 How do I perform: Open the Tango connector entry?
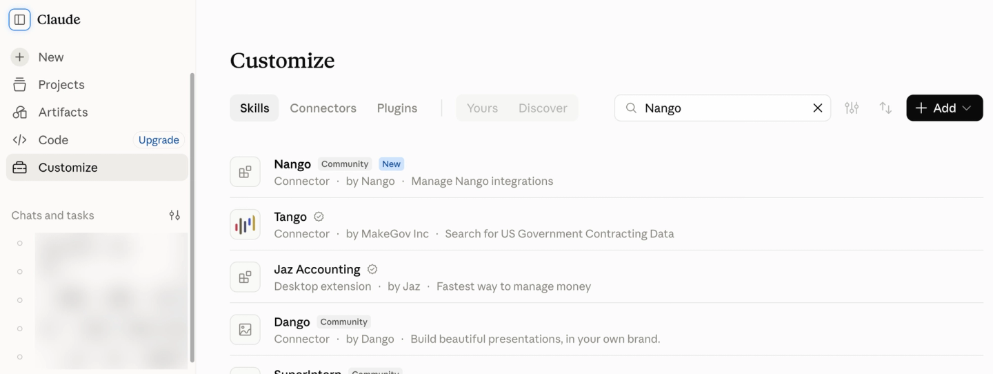point(606,224)
